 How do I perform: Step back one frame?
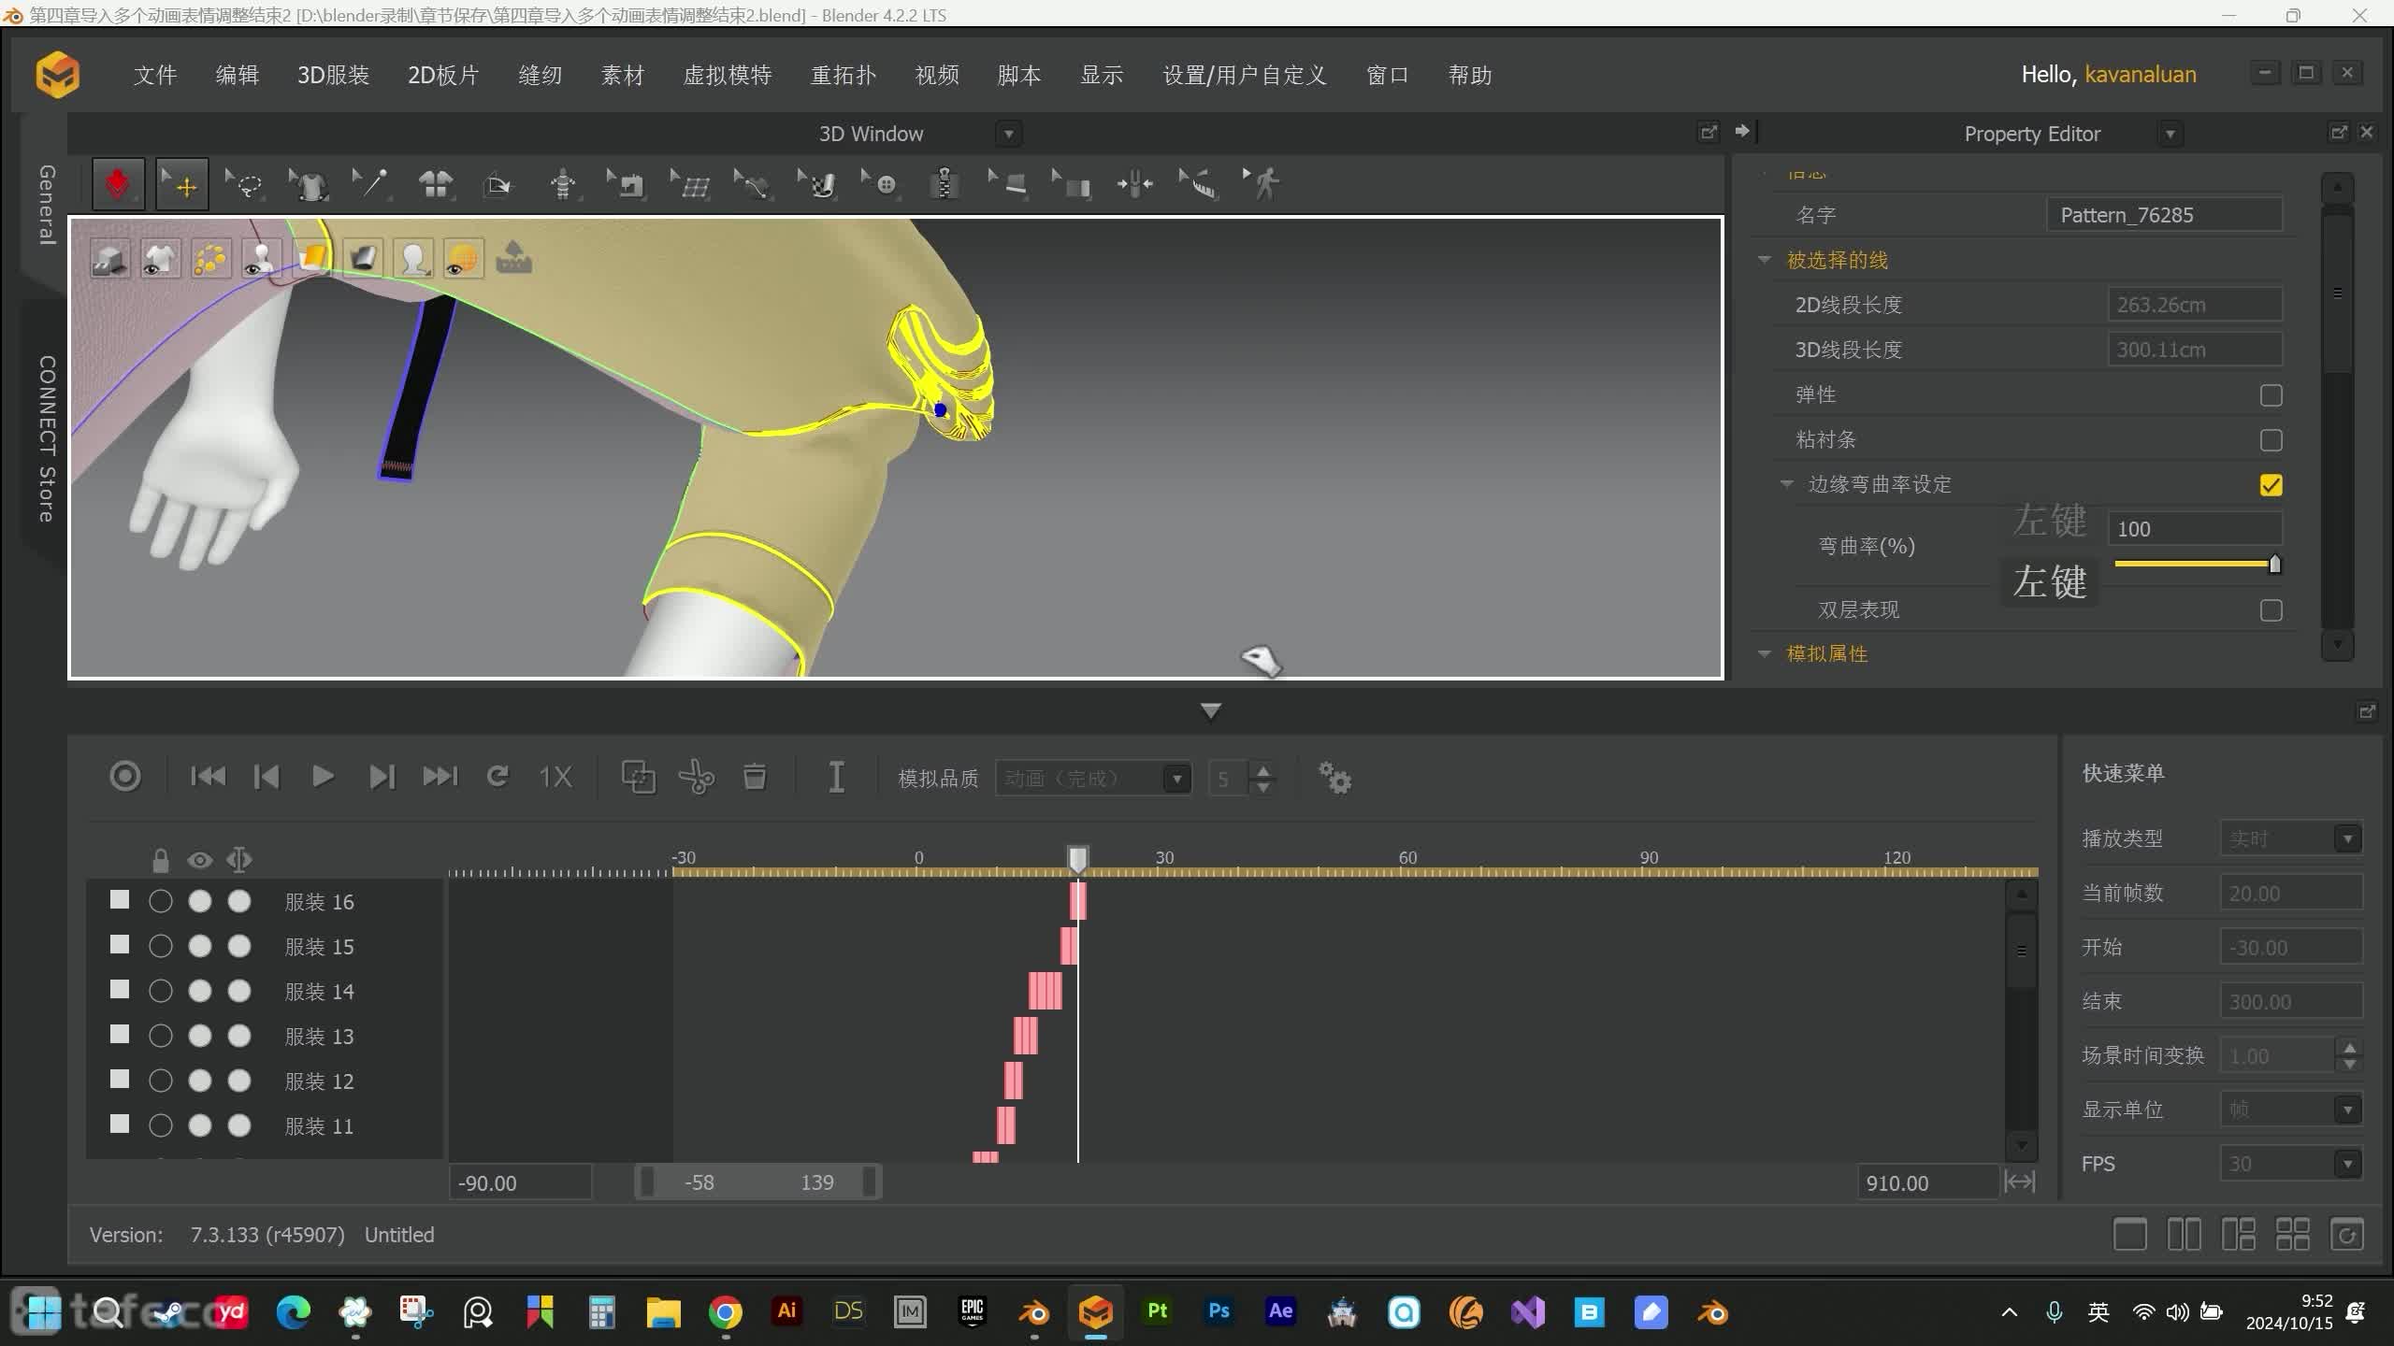tap(267, 776)
